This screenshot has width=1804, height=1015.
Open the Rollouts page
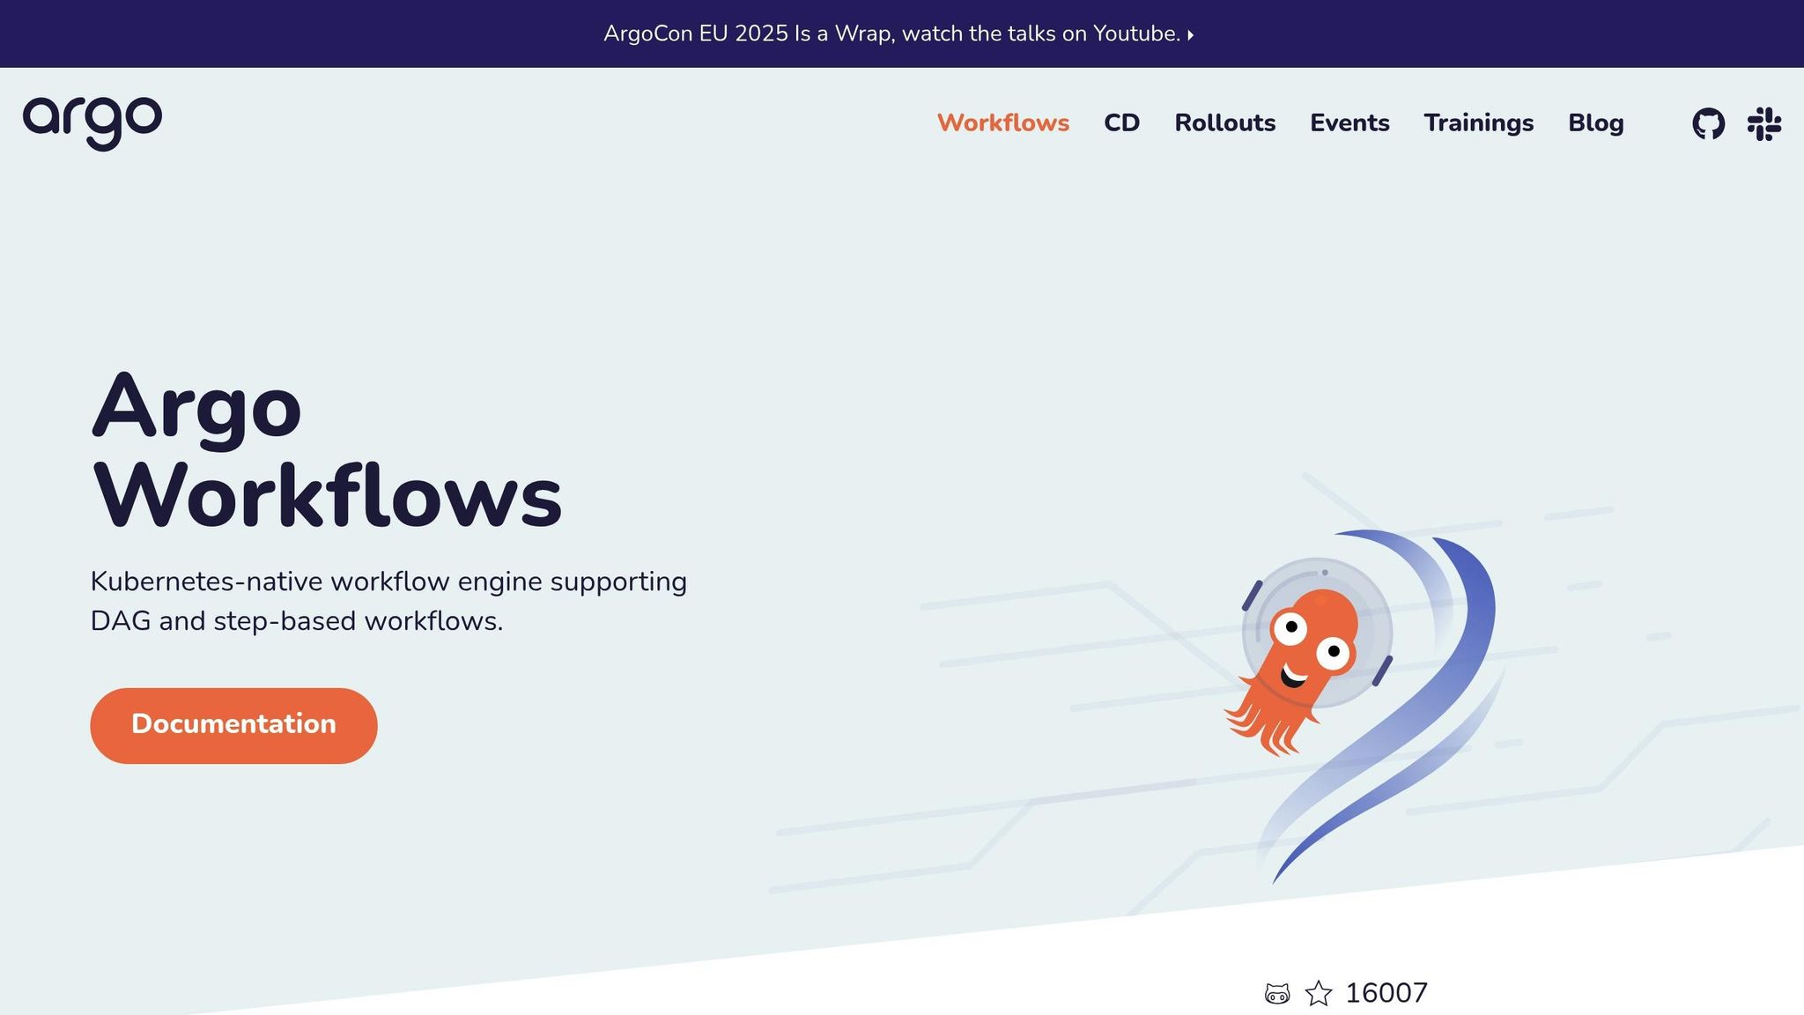1225,123
